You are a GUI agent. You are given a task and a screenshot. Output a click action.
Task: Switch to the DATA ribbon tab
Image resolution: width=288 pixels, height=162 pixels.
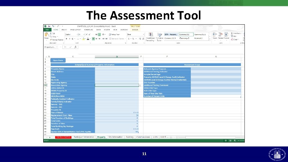coord(98,30)
